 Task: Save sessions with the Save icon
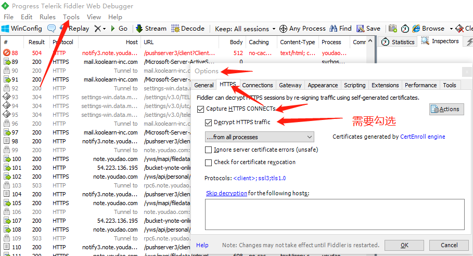tap(368, 29)
